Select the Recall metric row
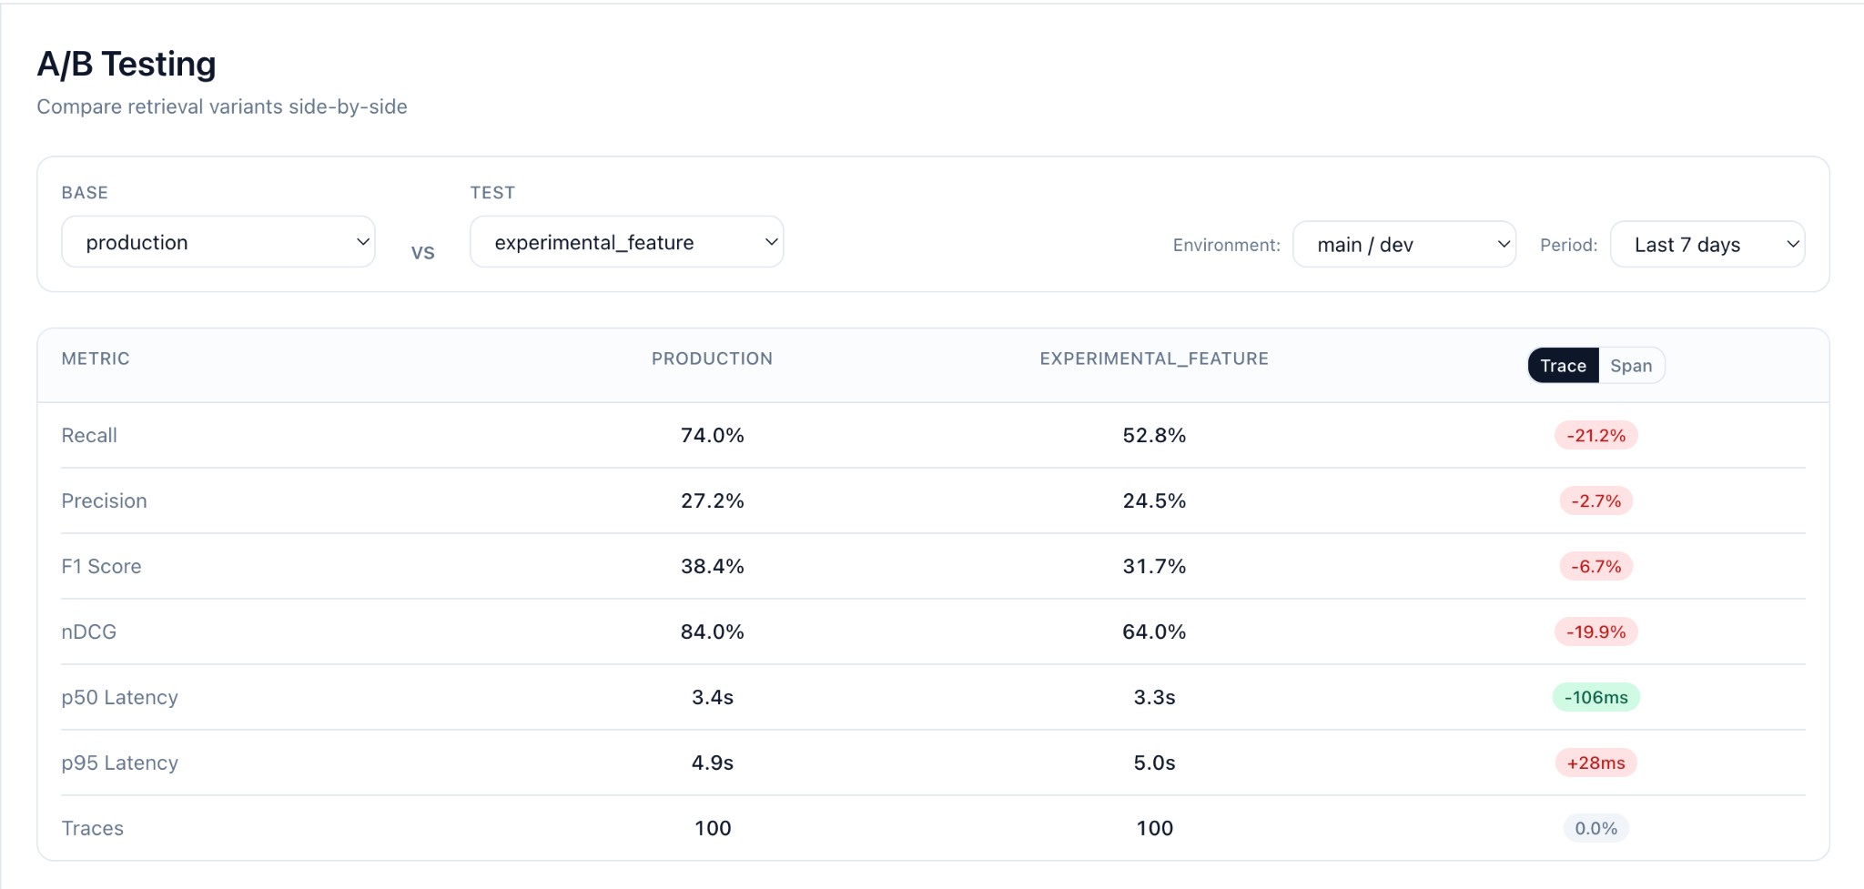This screenshot has height=889, width=1864. tap(89, 435)
